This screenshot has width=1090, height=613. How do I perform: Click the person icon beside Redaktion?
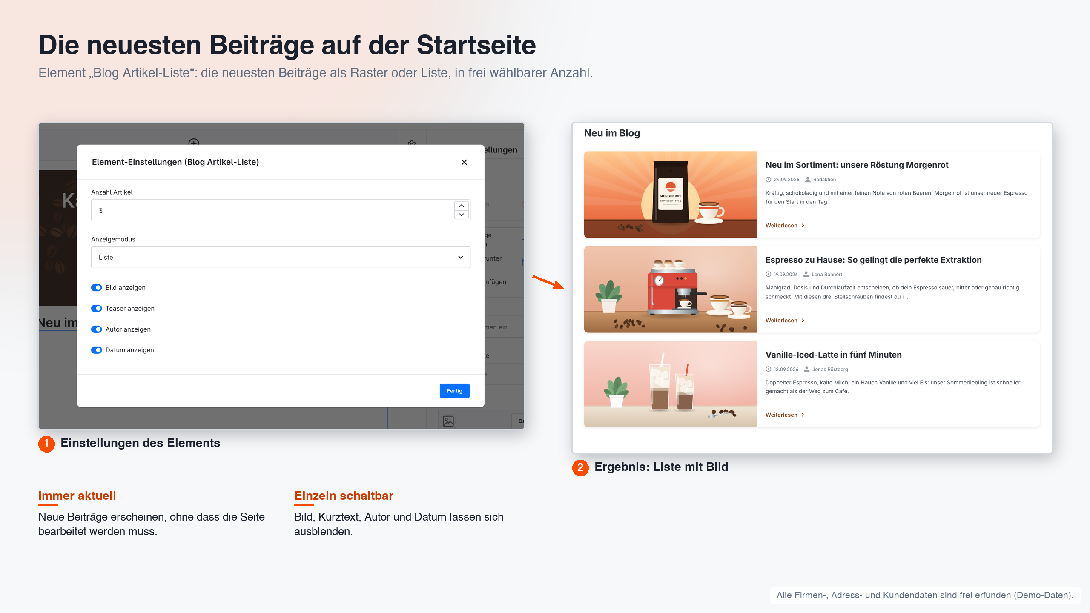click(x=808, y=180)
